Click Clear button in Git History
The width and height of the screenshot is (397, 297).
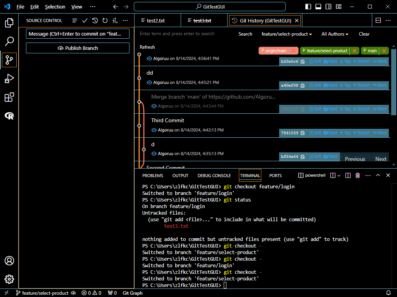coord(364,34)
